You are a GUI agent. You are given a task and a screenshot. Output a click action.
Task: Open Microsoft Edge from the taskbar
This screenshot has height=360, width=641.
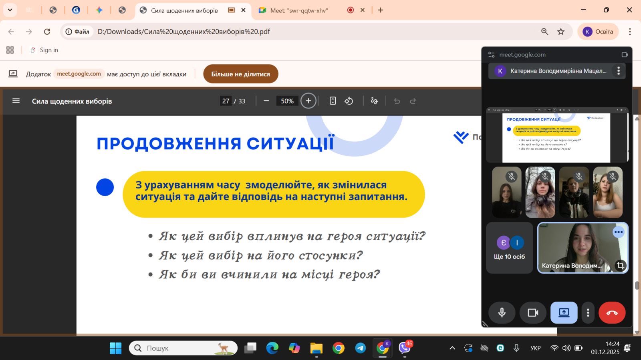pyautogui.click(x=272, y=348)
